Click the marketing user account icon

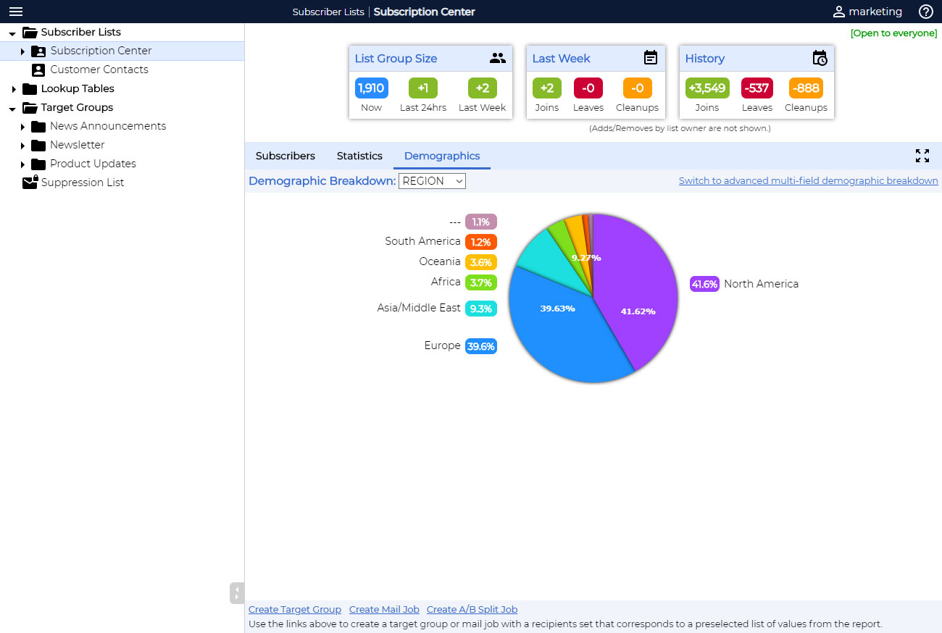(839, 12)
